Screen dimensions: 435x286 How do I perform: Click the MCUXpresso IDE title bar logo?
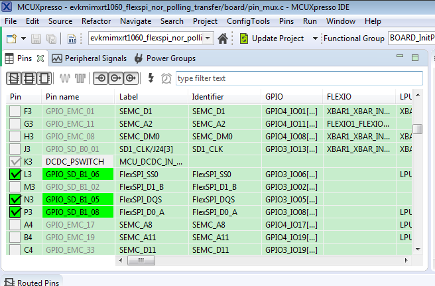7,7
